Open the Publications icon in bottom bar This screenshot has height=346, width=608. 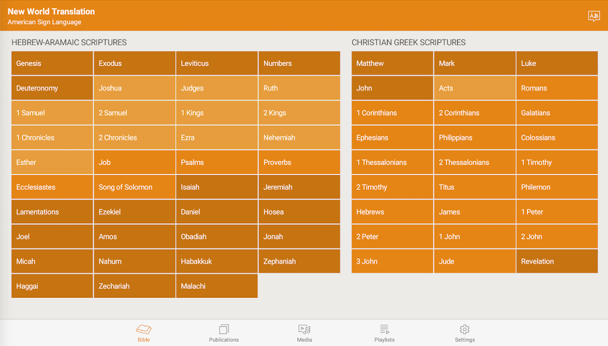(x=224, y=329)
